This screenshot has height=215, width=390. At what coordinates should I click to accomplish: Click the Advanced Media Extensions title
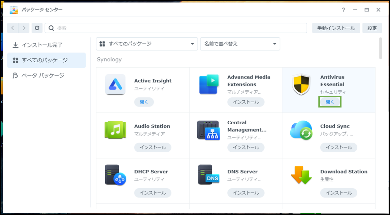coord(249,81)
